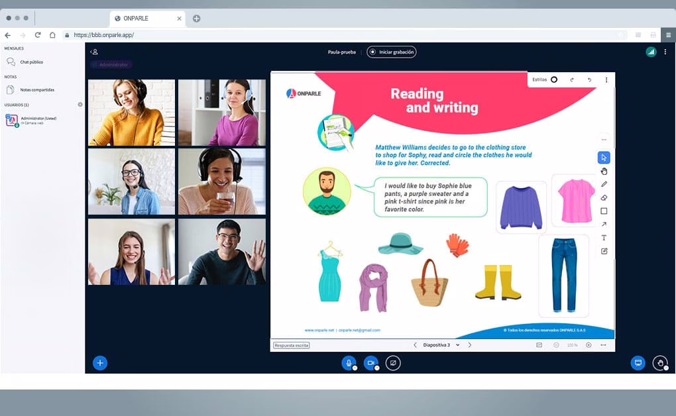676x416 pixels.
Task: Open the Diapositiva 3 slide selector
Action: tap(438, 344)
